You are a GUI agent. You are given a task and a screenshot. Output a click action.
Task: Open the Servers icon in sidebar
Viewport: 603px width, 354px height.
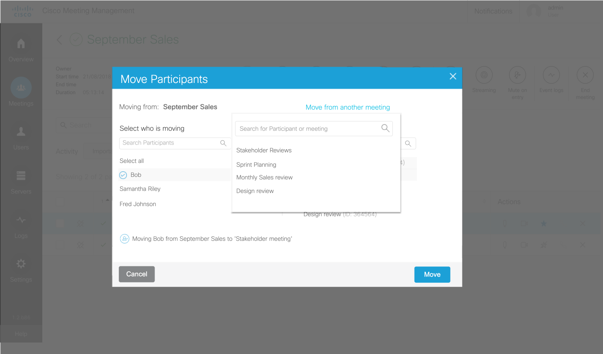tap(21, 176)
